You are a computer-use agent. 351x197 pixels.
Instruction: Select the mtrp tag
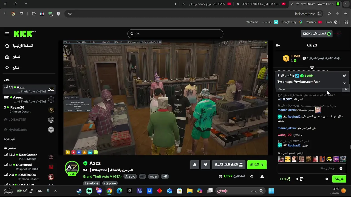pyautogui.click(x=153, y=176)
